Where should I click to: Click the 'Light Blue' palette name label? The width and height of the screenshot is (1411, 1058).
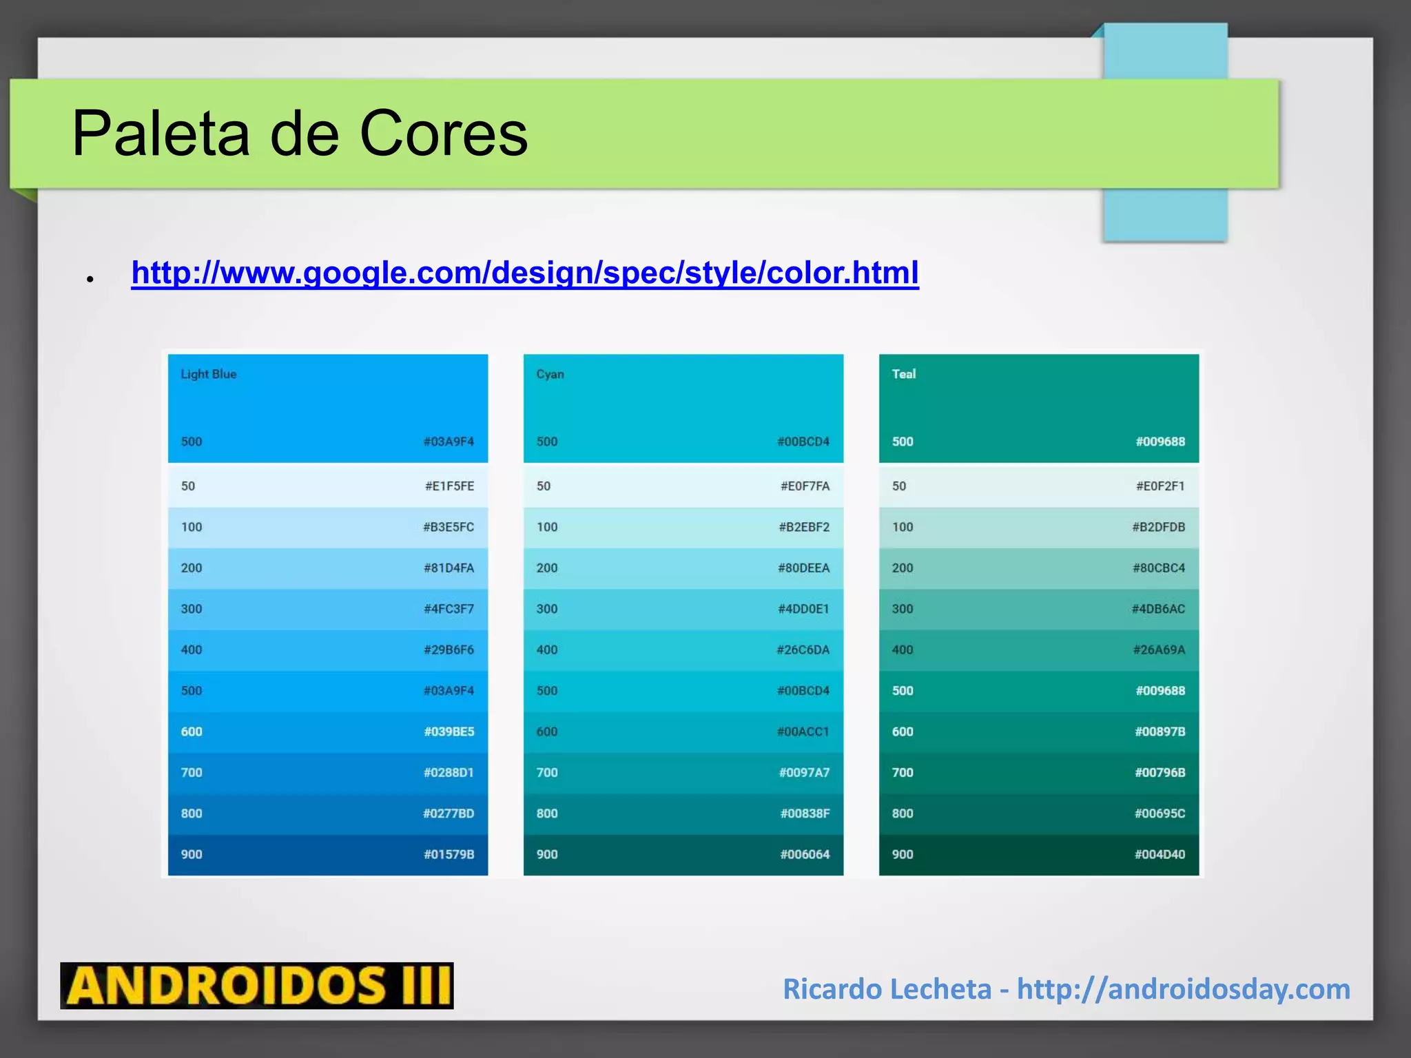pos(208,374)
